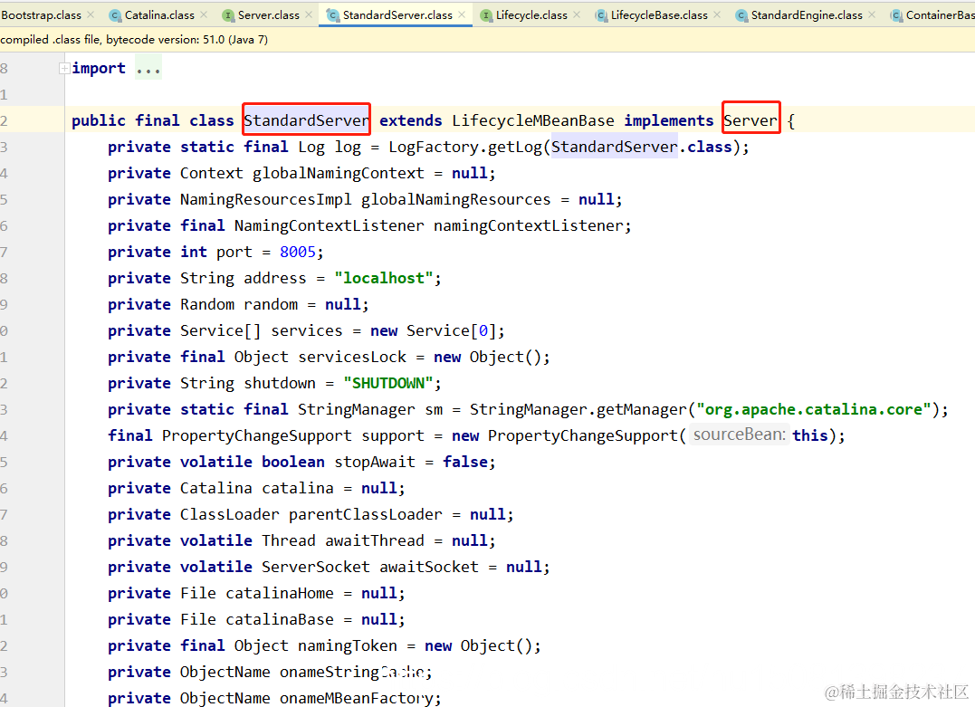The height and width of the screenshot is (707, 975).
Task: Switch to the LifecycleBase.class tab
Action: pos(659,14)
